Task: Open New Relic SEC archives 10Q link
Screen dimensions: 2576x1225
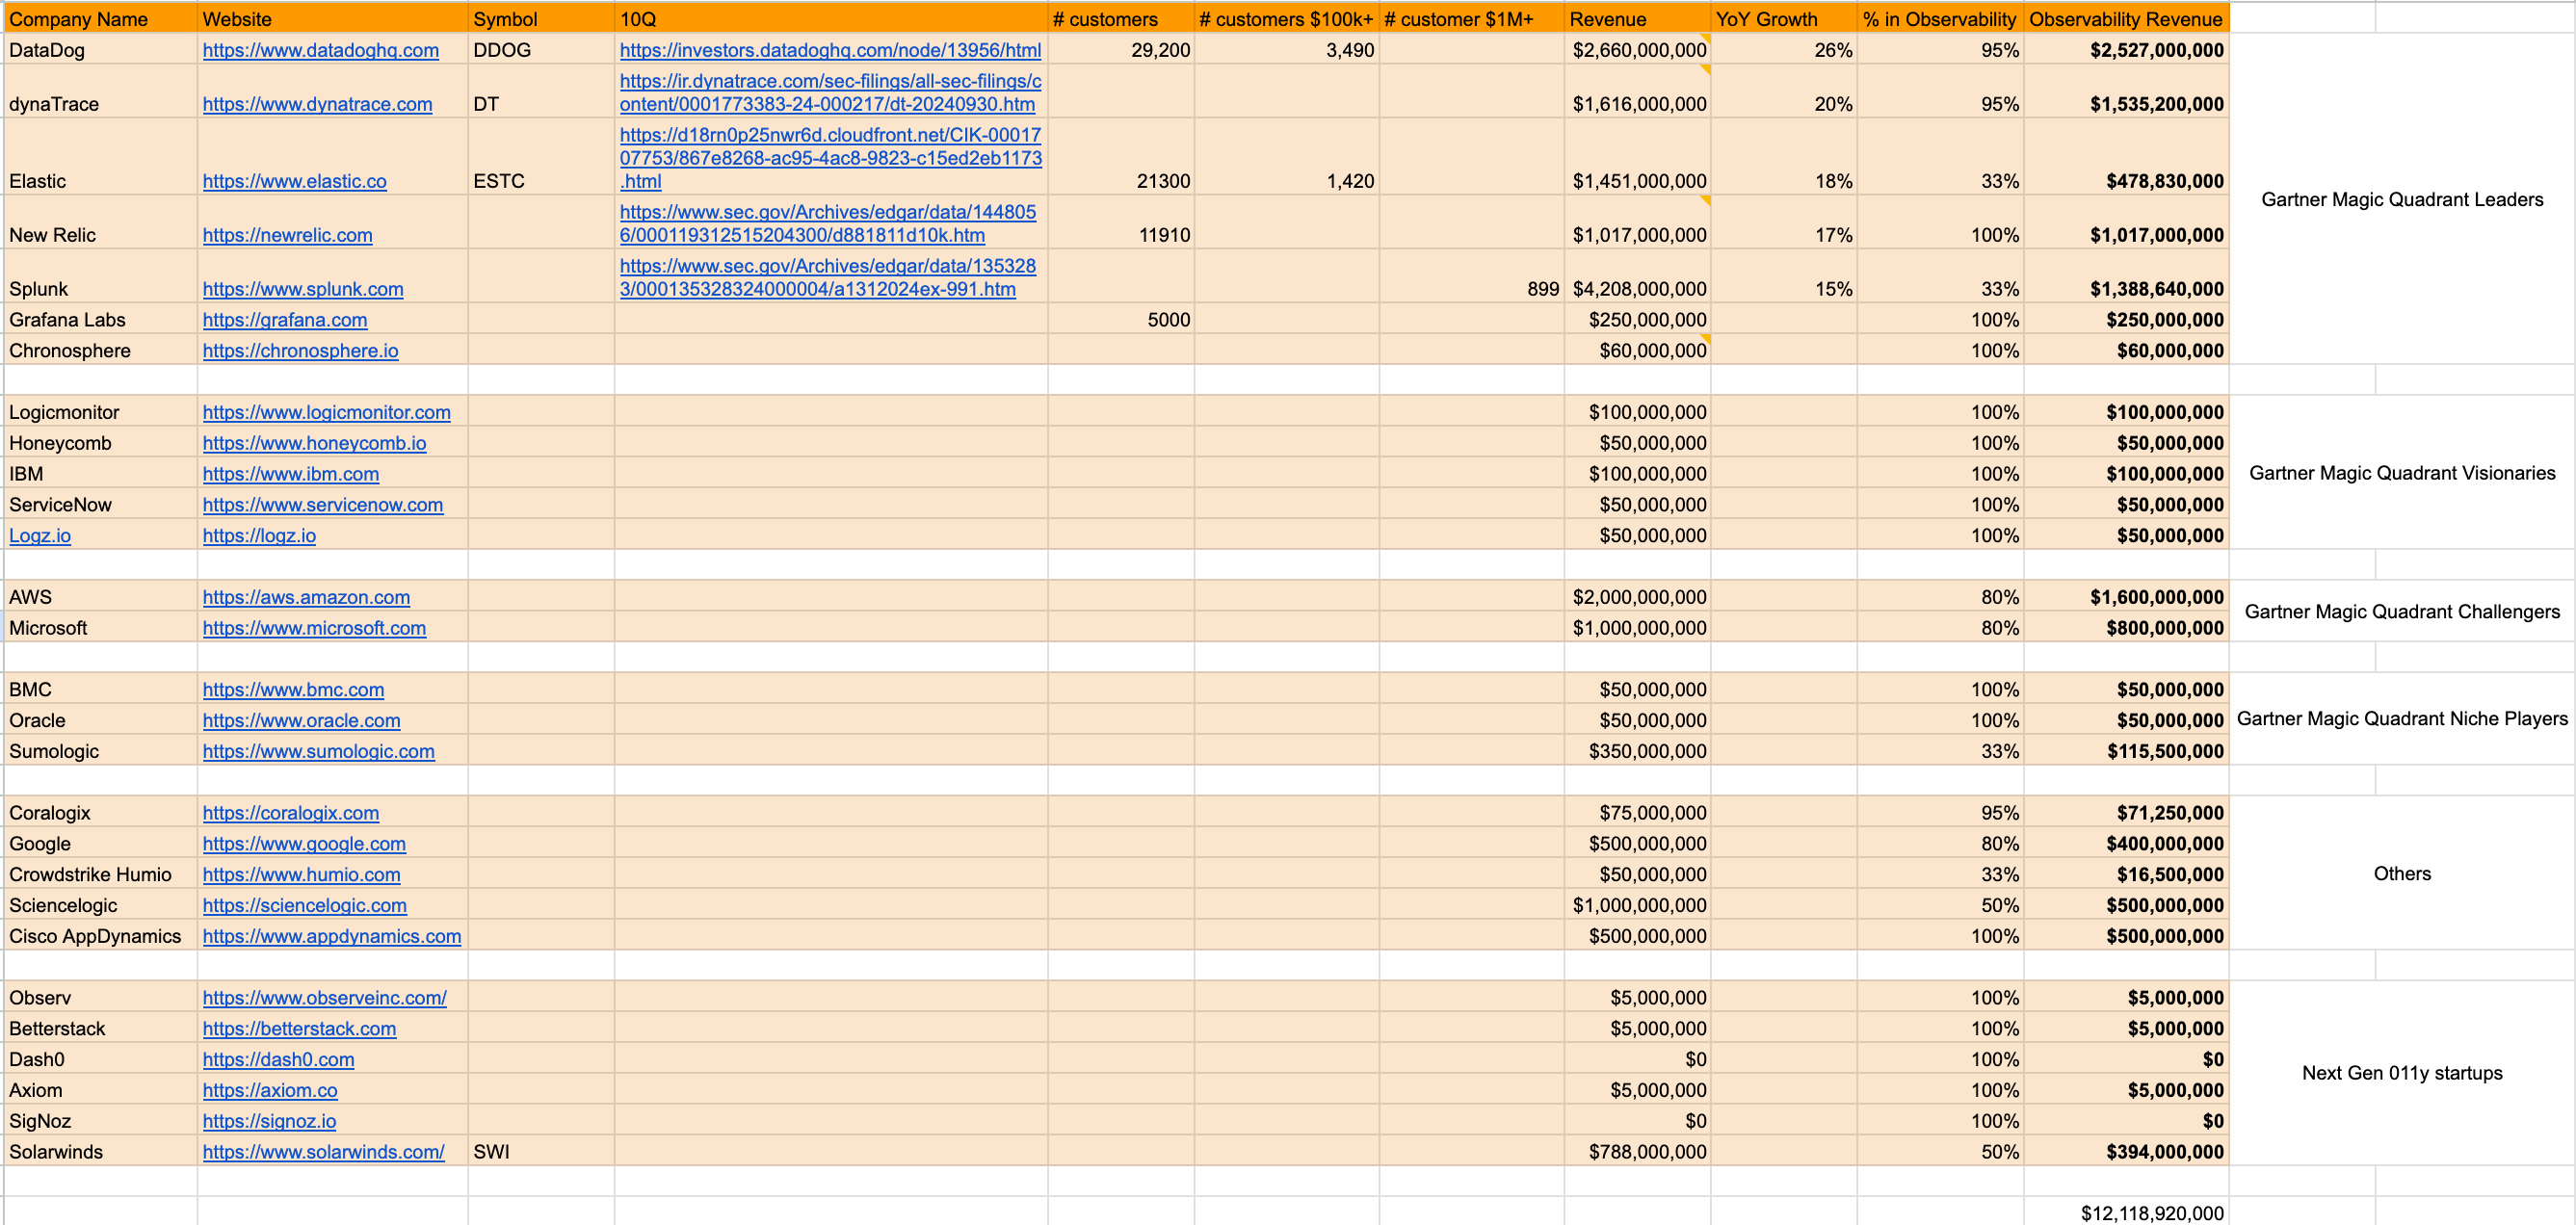Action: click(x=827, y=223)
